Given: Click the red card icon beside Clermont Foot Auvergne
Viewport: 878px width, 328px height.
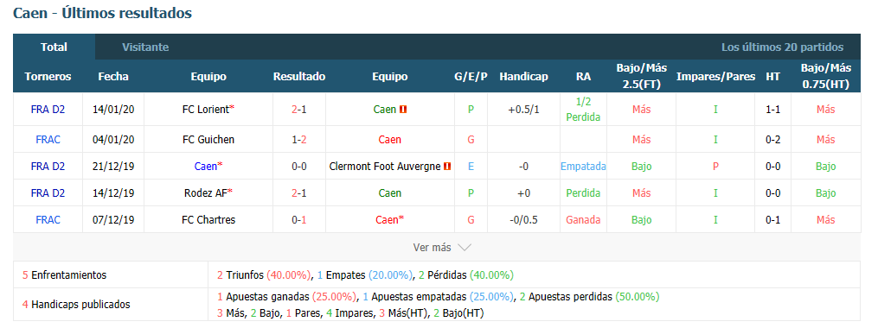Looking at the screenshot, I should 447,167.
